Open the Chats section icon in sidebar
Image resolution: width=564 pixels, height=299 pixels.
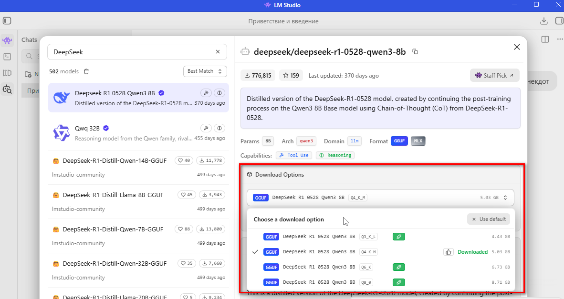(7, 40)
